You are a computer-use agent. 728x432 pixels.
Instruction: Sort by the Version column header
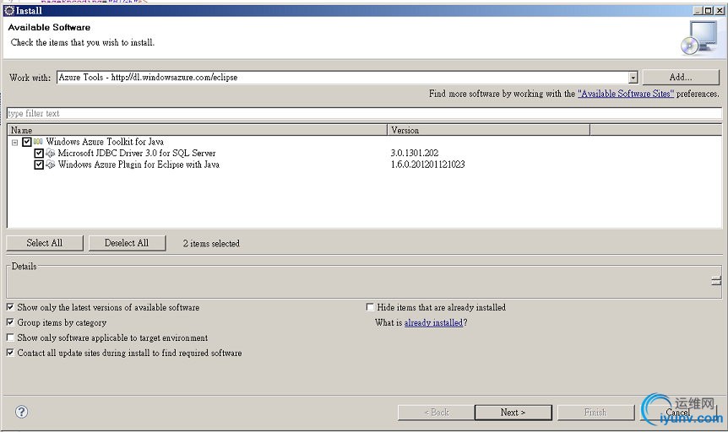[x=488, y=131]
